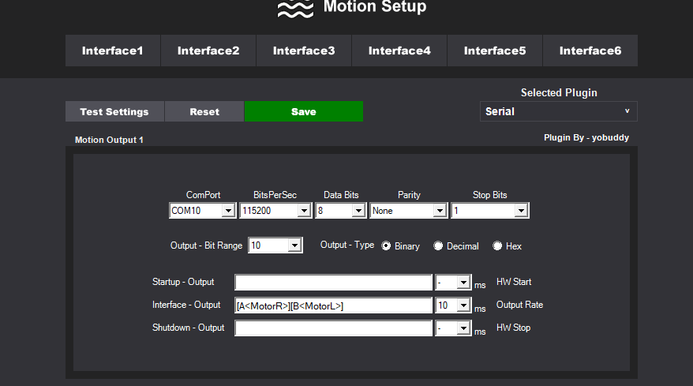Select the Hex output type radio

tap(497, 246)
